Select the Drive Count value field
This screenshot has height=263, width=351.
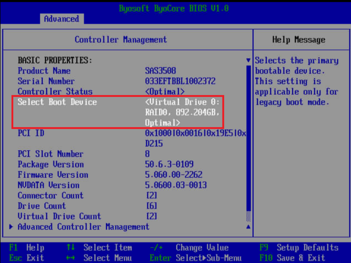[x=151, y=206]
